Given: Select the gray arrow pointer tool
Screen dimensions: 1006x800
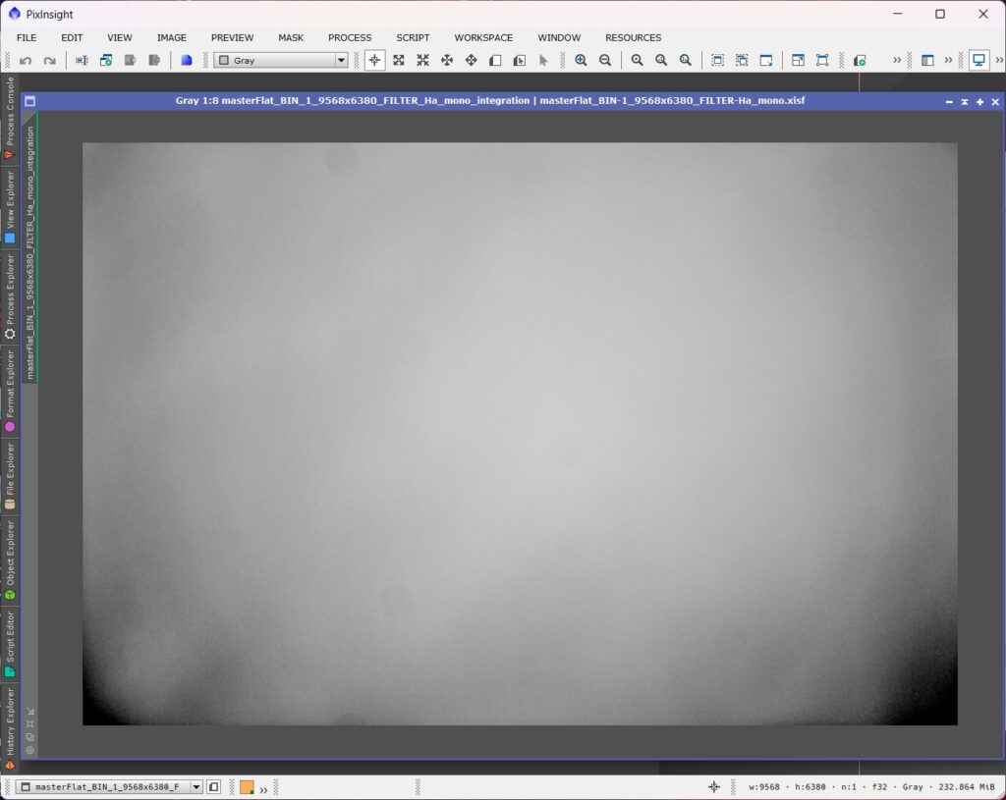Looking at the screenshot, I should (x=543, y=60).
